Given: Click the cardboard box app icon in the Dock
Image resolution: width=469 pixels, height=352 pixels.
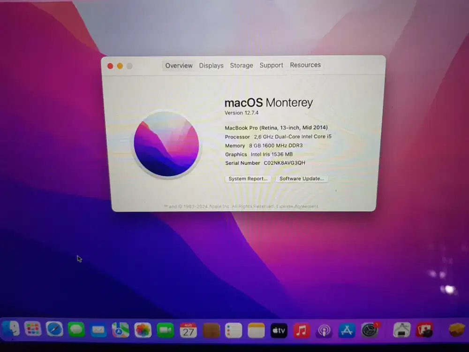Looking at the screenshot, I should click(456, 329).
